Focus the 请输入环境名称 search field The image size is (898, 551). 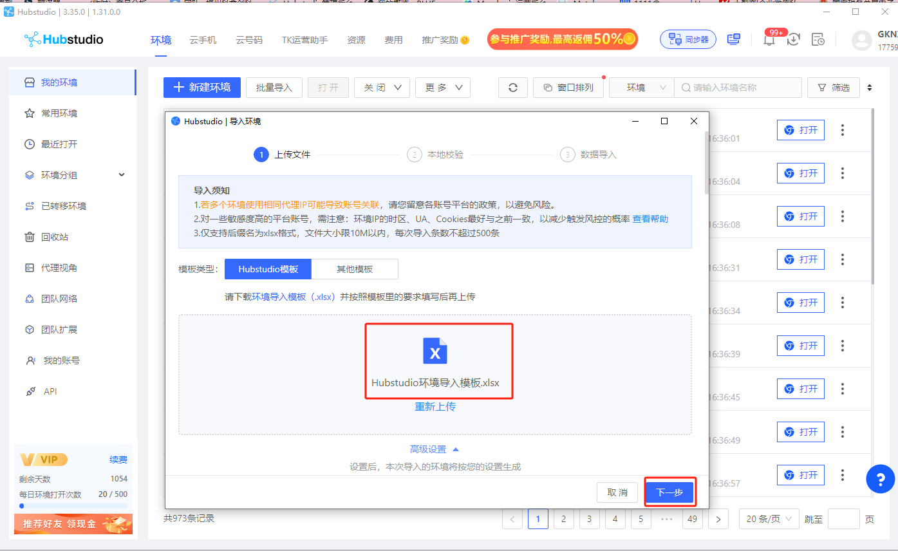[x=738, y=88]
